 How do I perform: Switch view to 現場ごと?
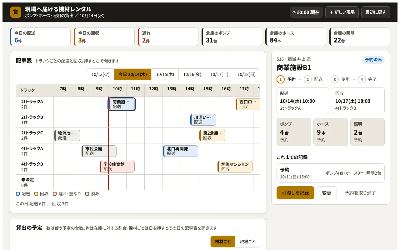[x=247, y=242]
